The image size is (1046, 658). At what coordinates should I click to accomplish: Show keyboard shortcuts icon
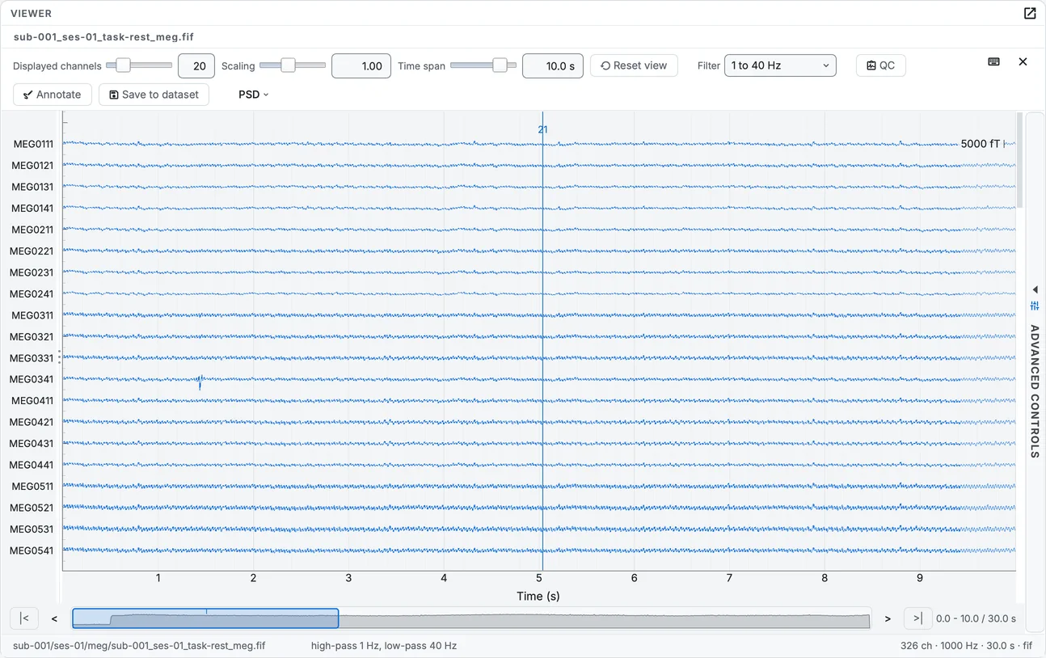pyautogui.click(x=993, y=62)
